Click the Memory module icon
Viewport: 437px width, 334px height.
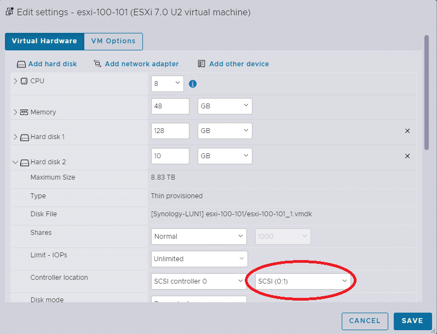tap(24, 112)
